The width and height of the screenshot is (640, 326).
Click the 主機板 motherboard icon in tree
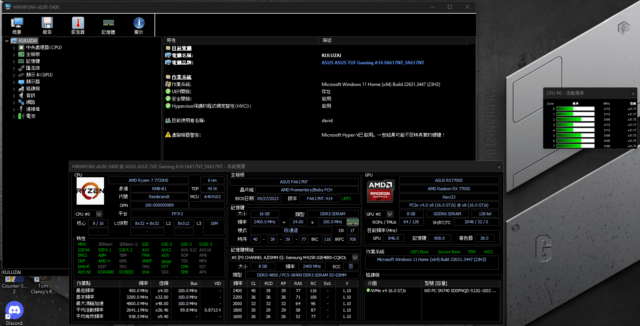21,54
